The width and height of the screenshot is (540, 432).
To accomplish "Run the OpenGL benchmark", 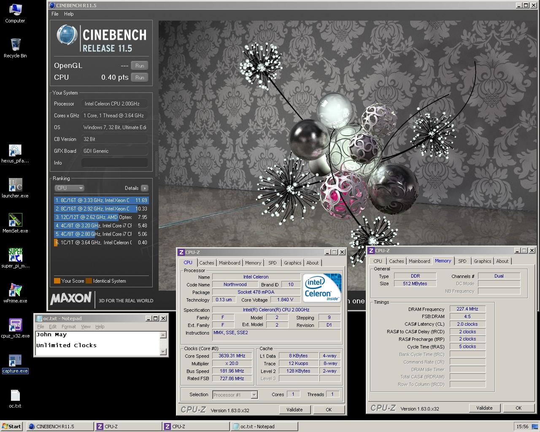I will 140,66.
